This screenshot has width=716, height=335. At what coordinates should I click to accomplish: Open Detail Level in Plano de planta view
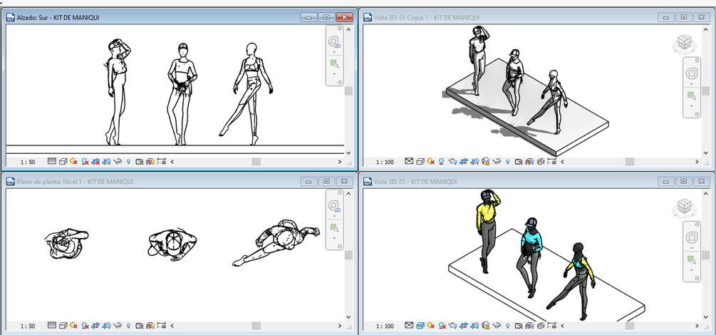pyautogui.click(x=52, y=326)
